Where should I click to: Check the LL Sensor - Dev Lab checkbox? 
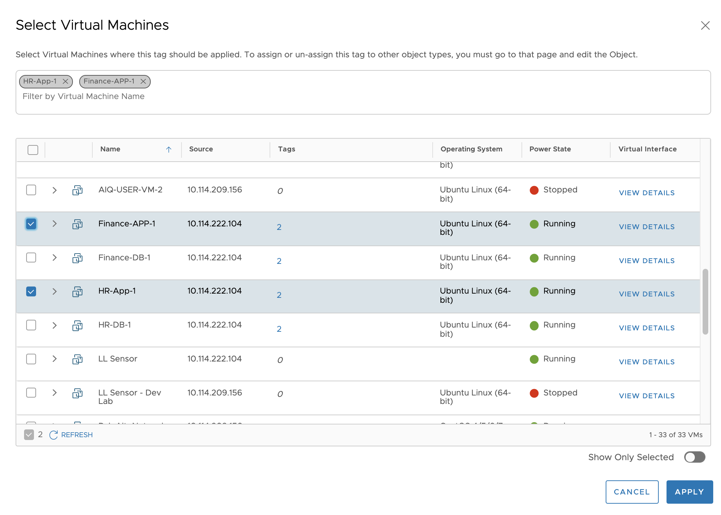[x=31, y=393]
